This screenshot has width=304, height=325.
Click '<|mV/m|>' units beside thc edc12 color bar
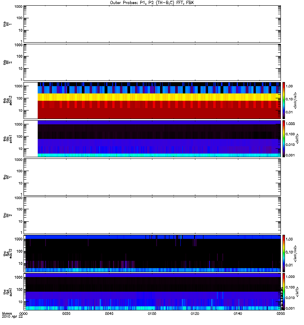[x=295, y=253]
